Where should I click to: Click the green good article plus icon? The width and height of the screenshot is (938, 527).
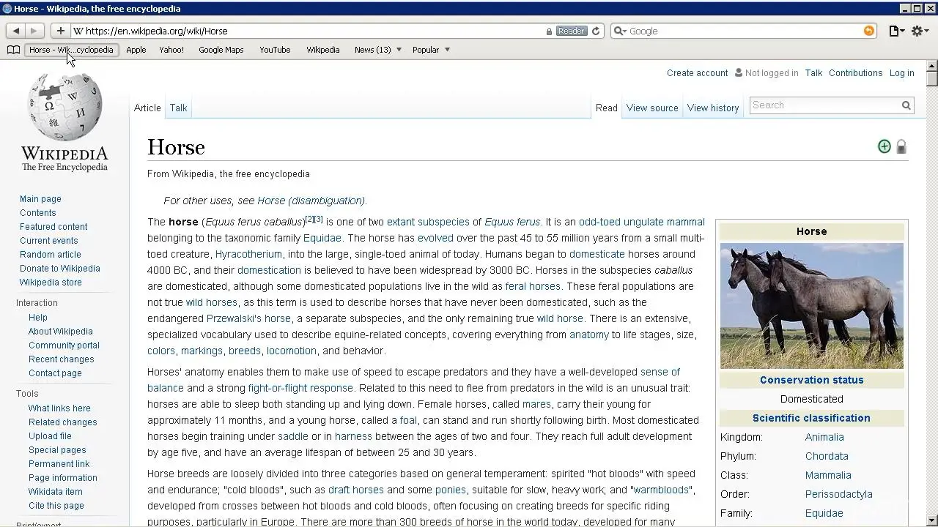pos(885,146)
